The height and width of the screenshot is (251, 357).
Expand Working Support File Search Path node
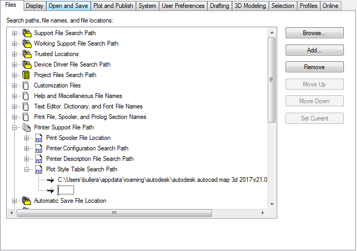(14, 43)
